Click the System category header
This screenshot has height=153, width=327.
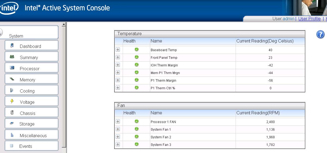coord(29,32)
